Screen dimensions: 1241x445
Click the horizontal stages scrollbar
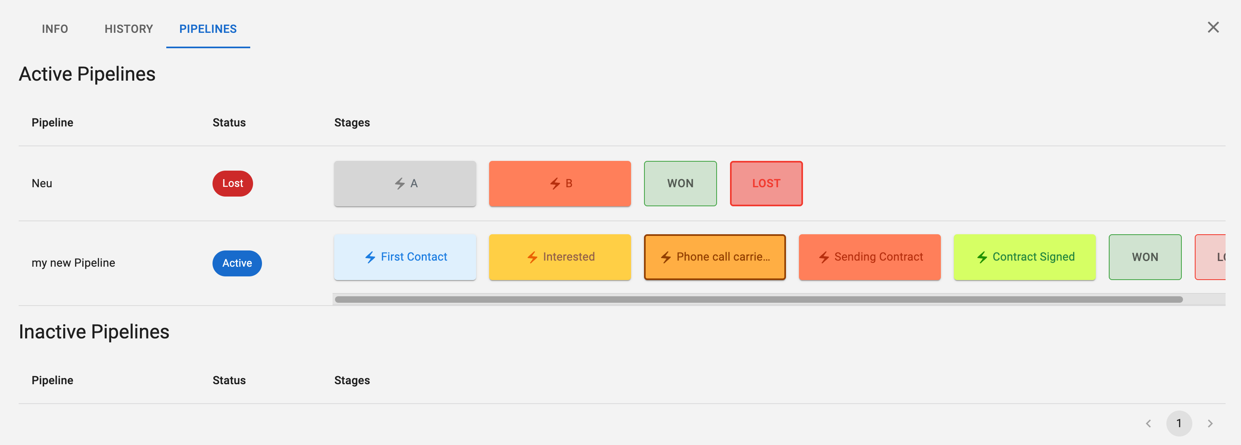[x=758, y=300]
